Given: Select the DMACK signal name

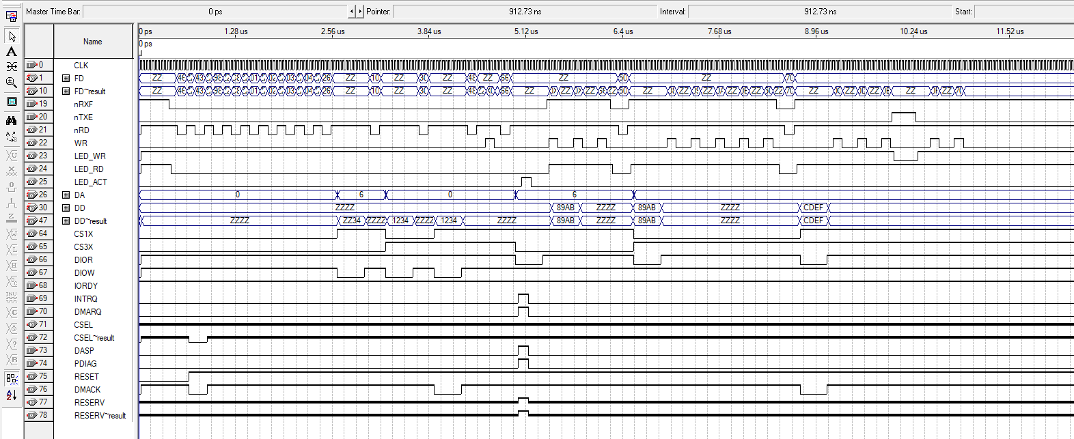Looking at the screenshot, I should 87,389.
